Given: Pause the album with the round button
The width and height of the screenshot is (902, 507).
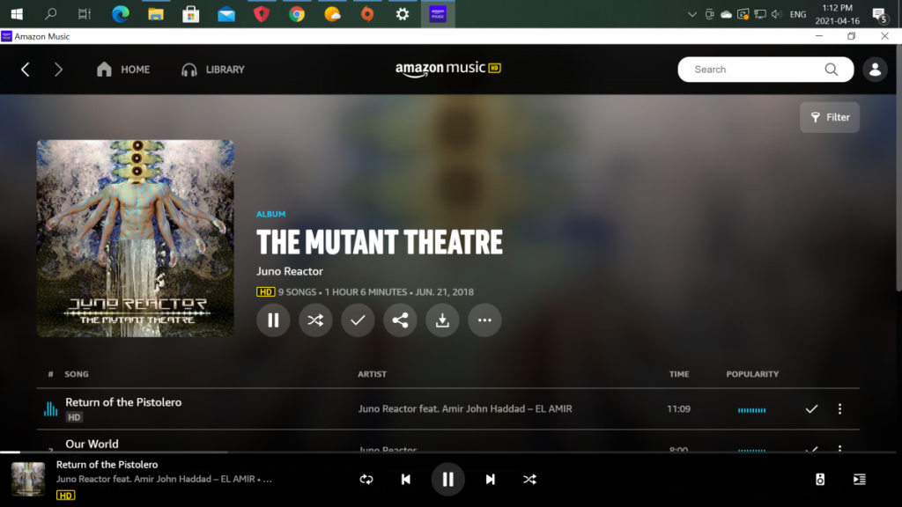Looking at the screenshot, I should [273, 320].
